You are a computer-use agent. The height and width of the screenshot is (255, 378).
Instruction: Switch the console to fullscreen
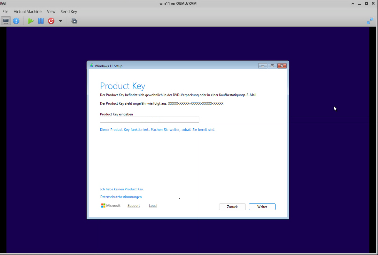tap(370, 21)
